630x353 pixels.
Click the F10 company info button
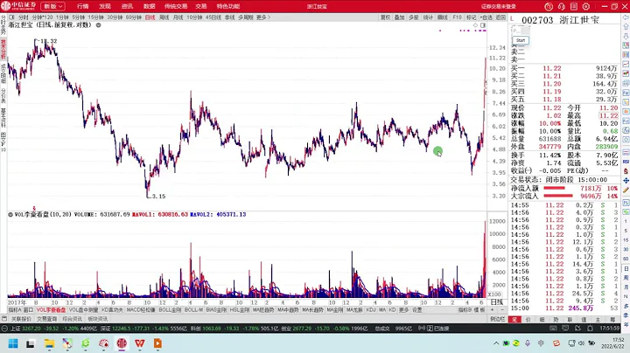point(457,17)
